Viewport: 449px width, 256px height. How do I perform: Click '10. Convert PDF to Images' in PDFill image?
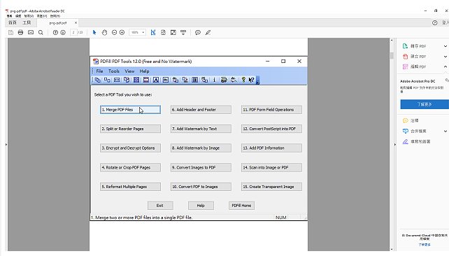[x=201, y=187]
